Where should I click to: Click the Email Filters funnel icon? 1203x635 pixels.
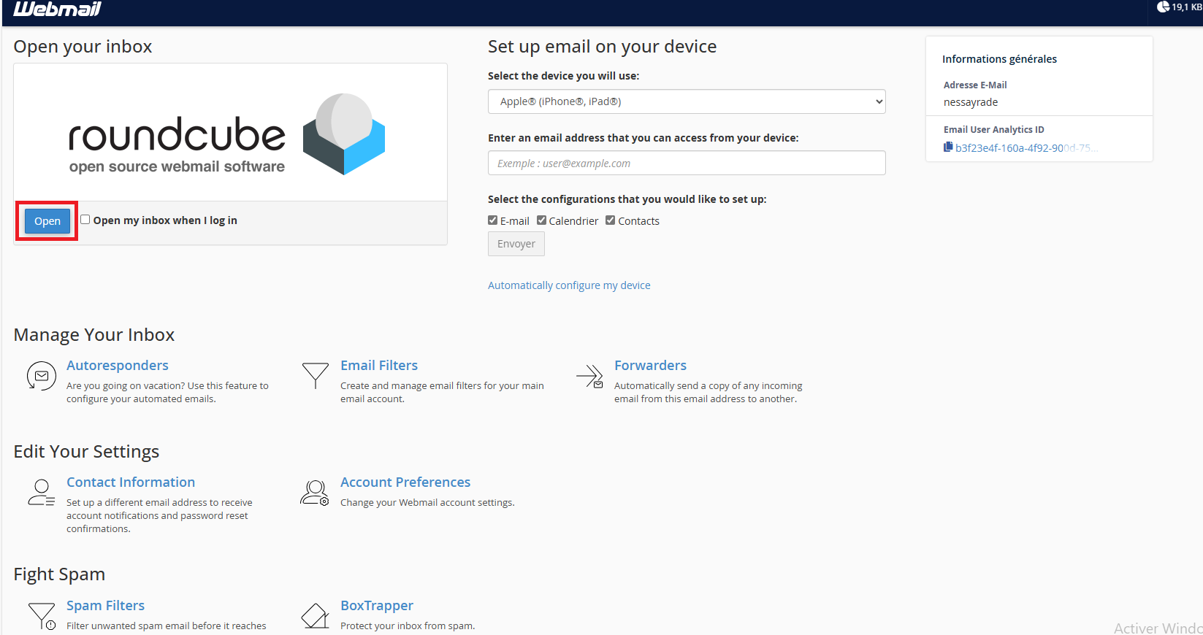316,375
